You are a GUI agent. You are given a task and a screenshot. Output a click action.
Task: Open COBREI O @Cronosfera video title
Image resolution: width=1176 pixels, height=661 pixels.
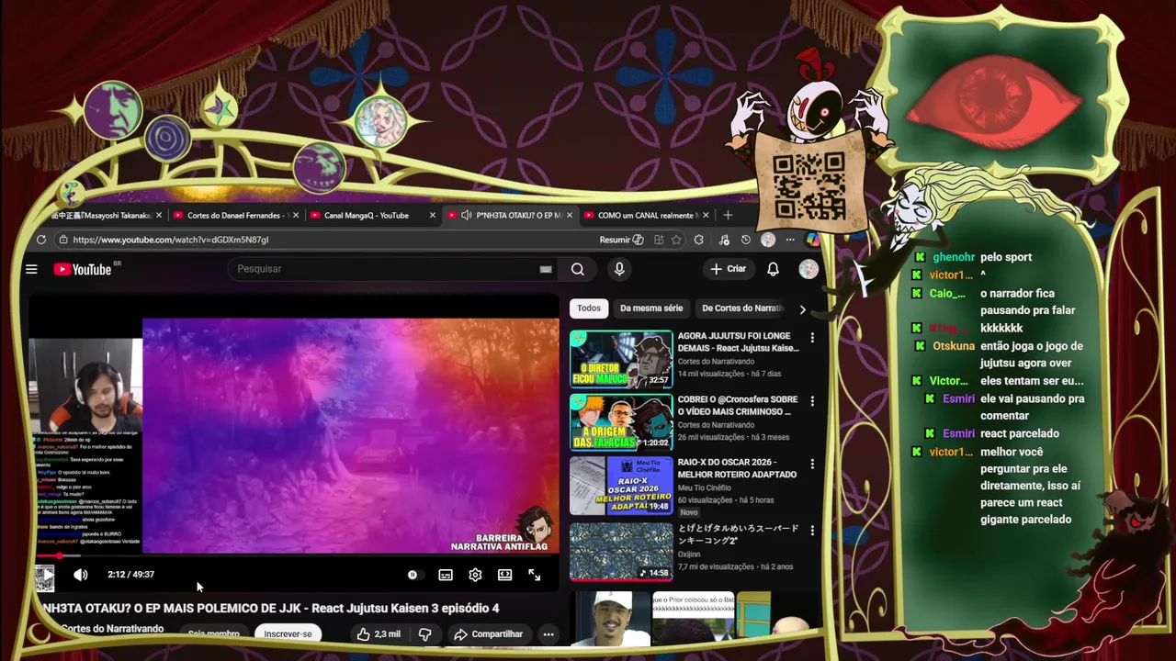coord(737,406)
